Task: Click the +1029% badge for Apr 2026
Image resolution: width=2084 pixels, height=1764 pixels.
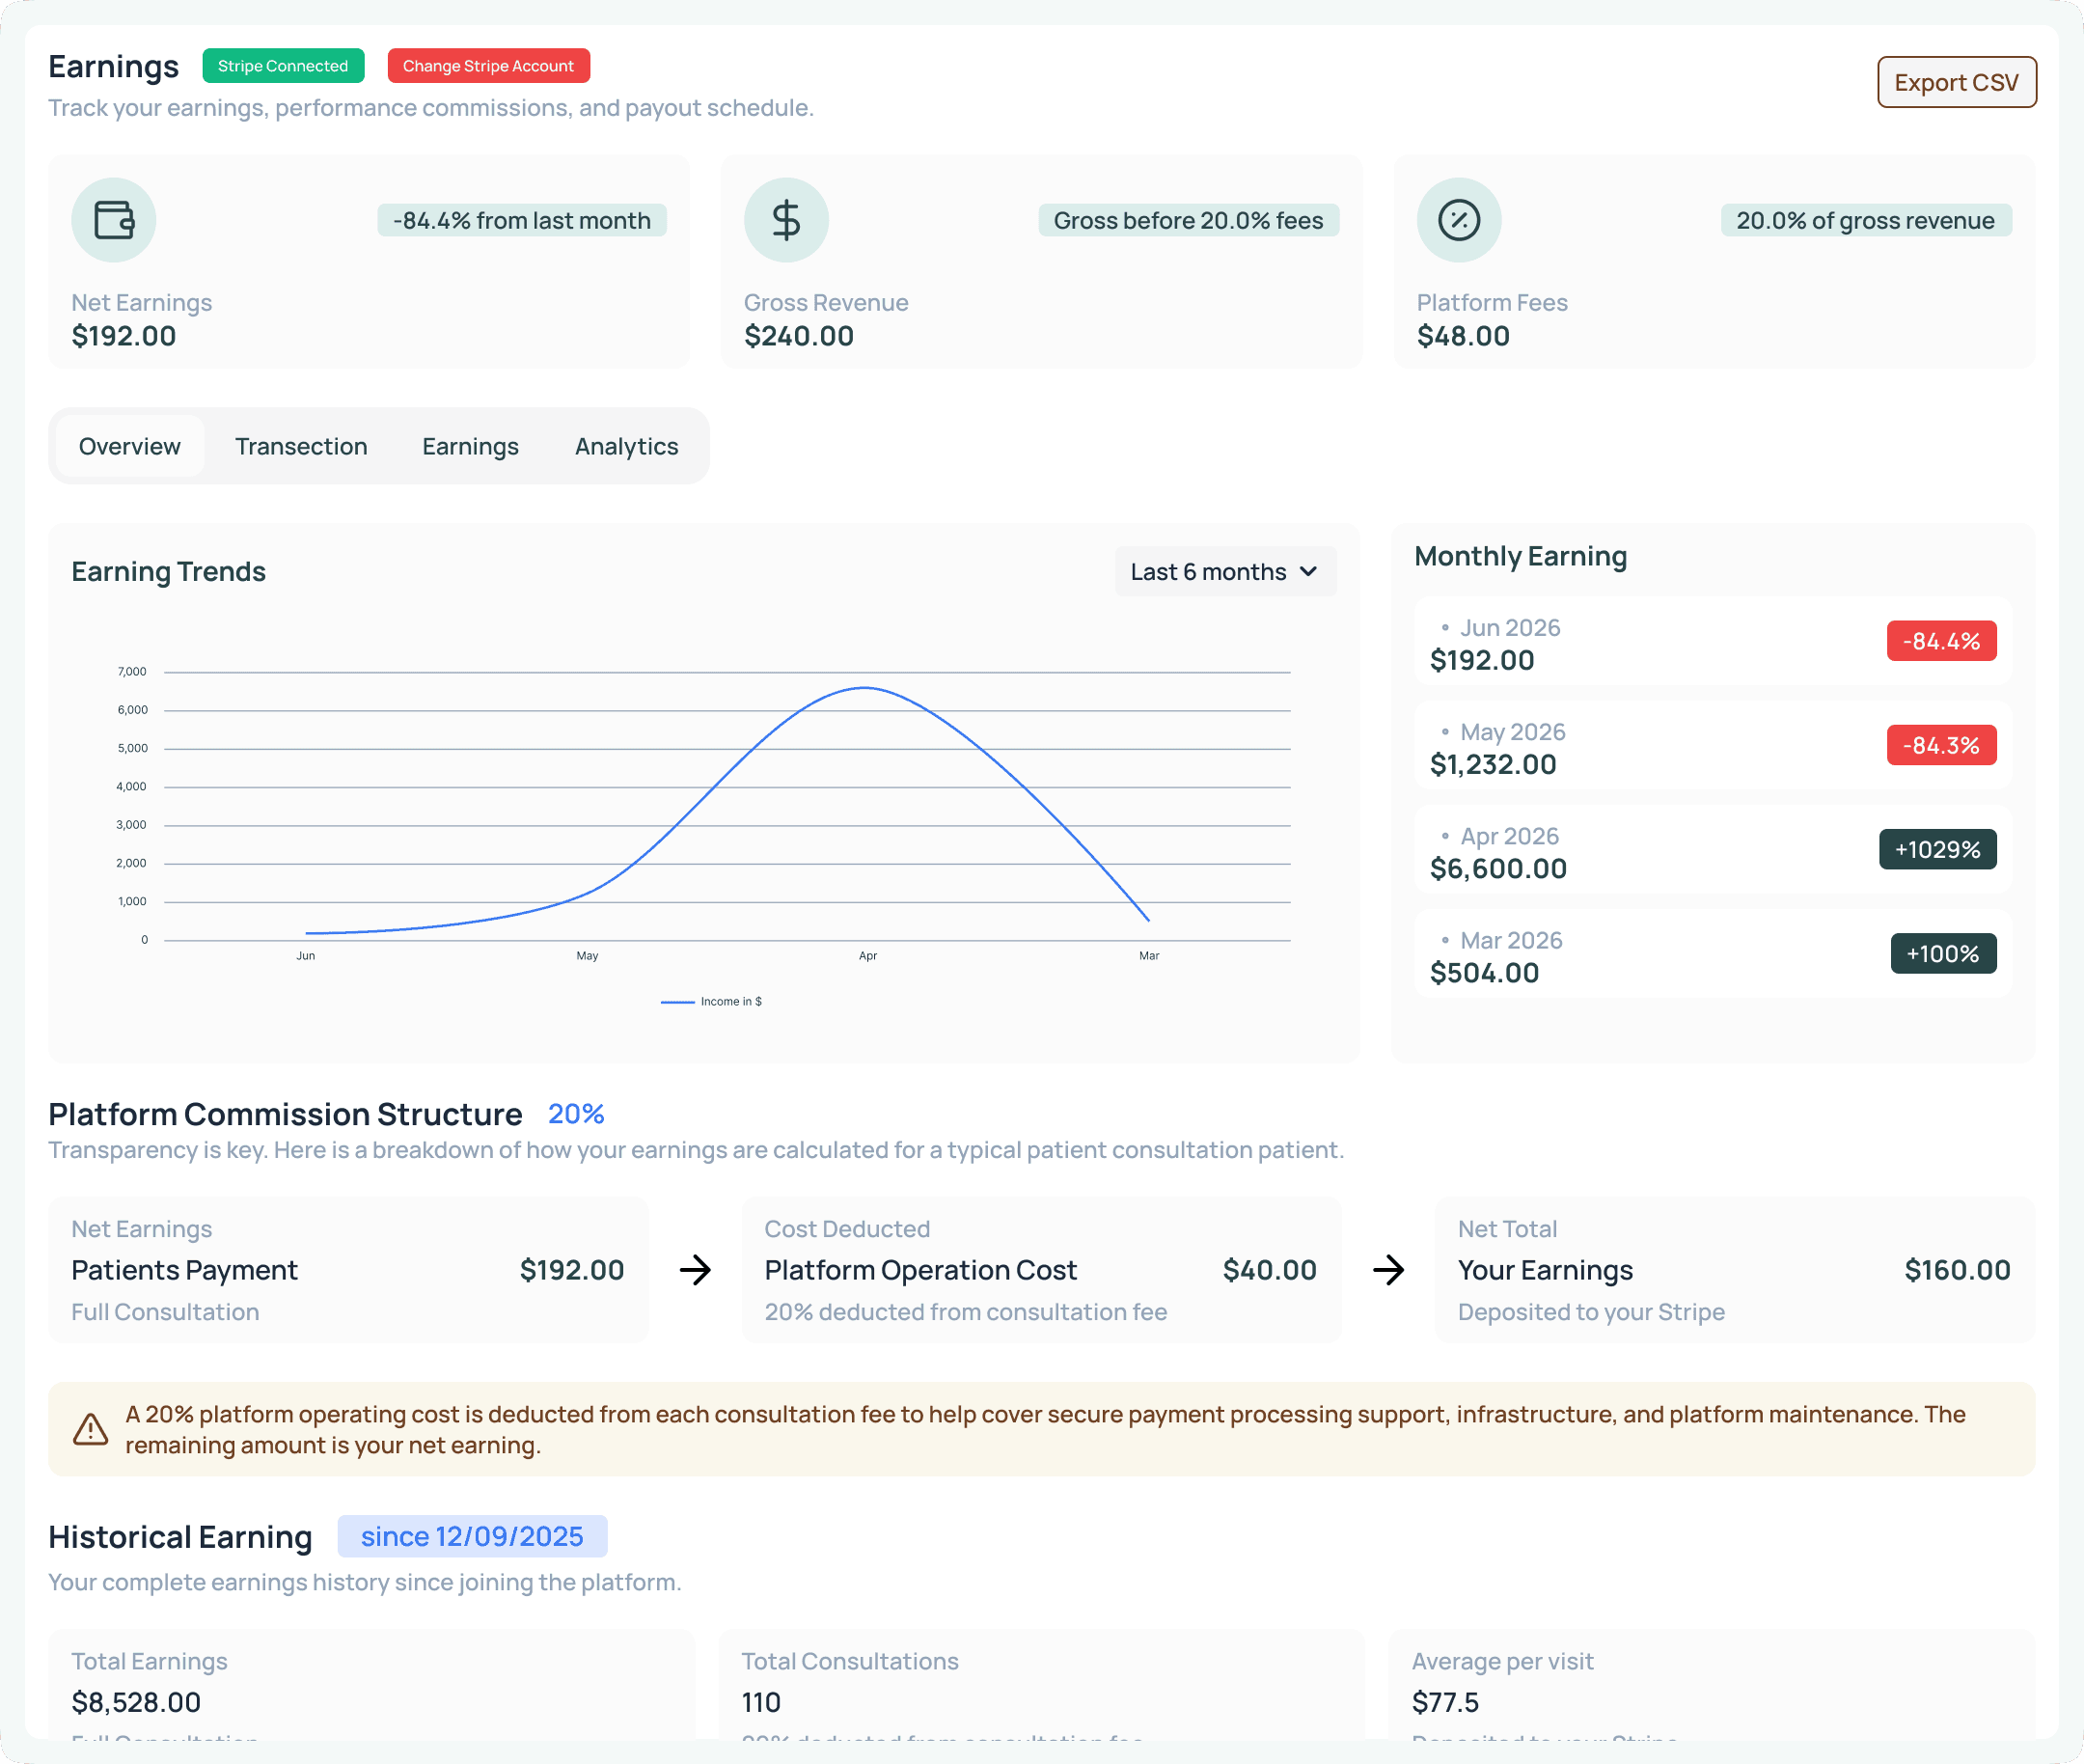Action: coord(1937,849)
